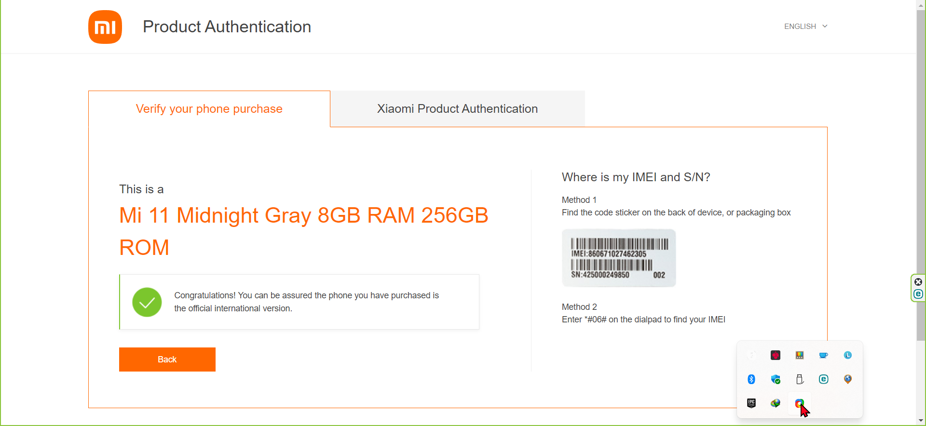Click Safely Remove Hardware USB icon
The width and height of the screenshot is (926, 426).
coord(800,379)
